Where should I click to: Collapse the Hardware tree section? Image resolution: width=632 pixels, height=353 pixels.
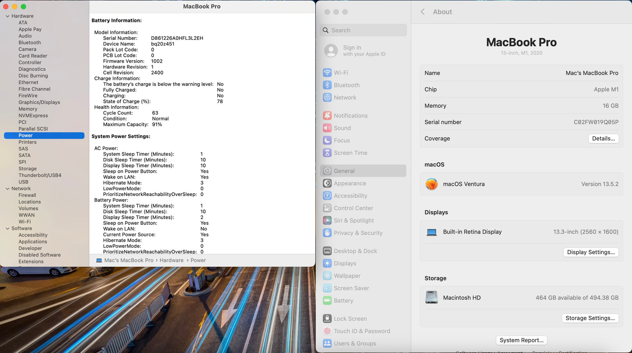point(7,16)
